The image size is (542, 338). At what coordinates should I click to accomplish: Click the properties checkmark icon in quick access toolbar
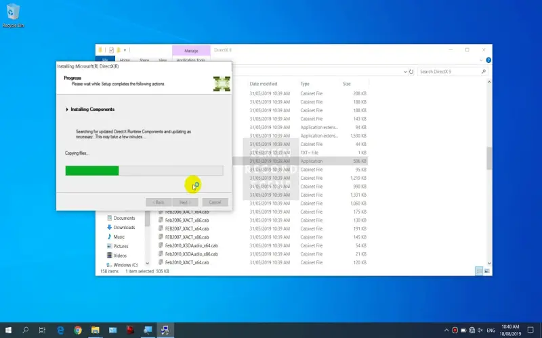tap(111, 50)
